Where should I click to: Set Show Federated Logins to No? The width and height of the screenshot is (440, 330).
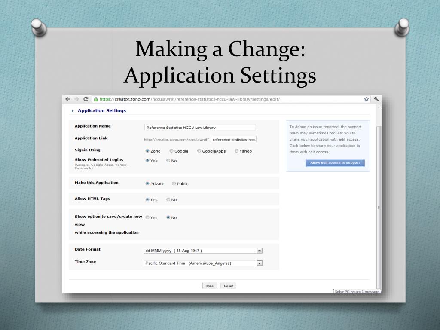coord(168,161)
